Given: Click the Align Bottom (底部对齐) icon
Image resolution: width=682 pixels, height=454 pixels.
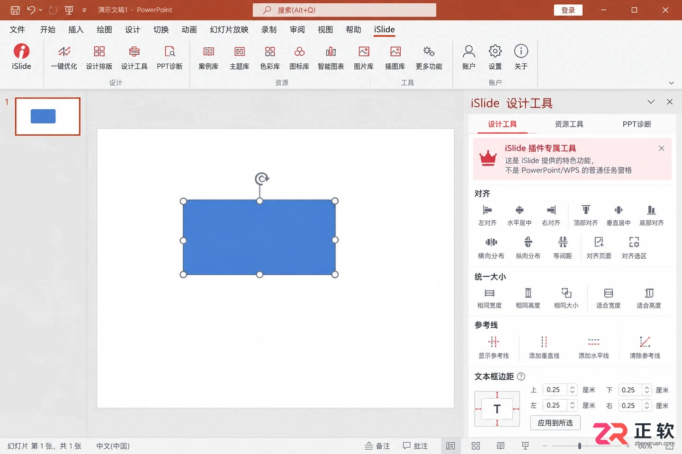Looking at the screenshot, I should 652,210.
